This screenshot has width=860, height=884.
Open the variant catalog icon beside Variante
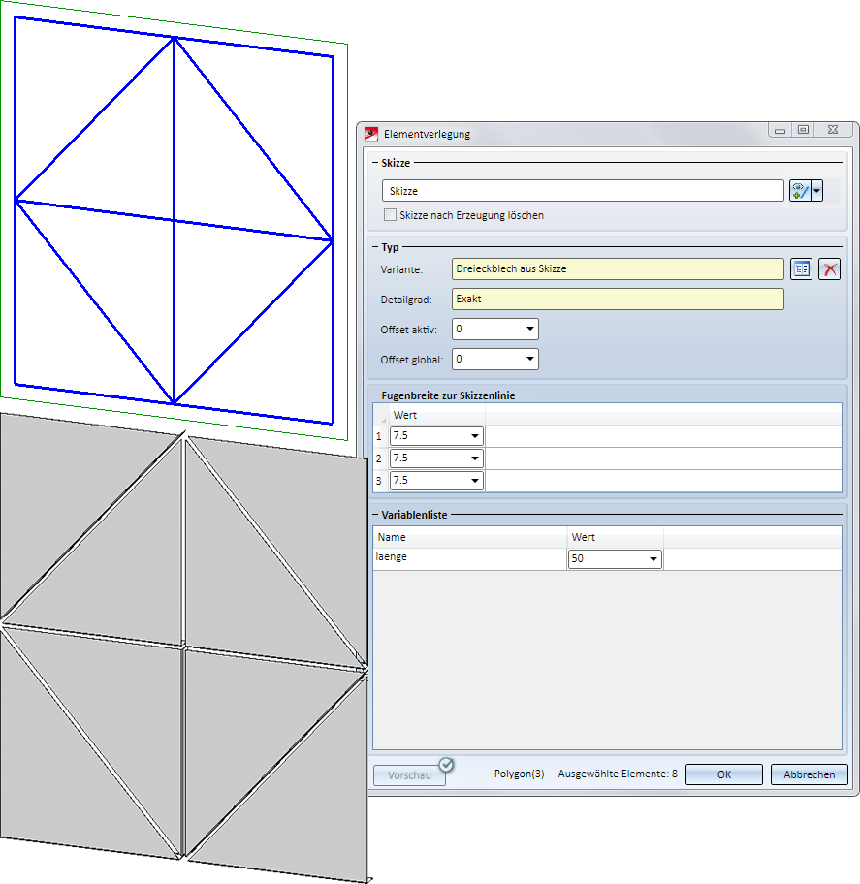801,268
